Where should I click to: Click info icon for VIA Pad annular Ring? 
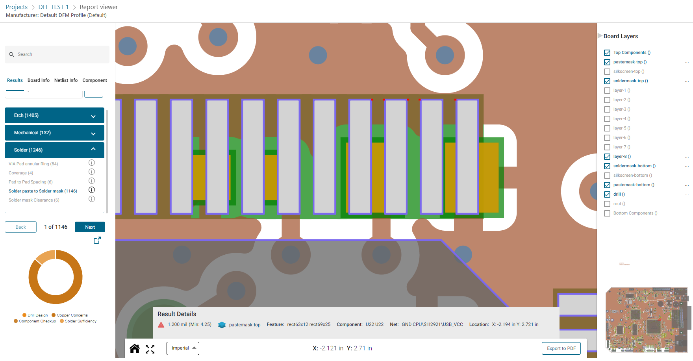tap(92, 163)
